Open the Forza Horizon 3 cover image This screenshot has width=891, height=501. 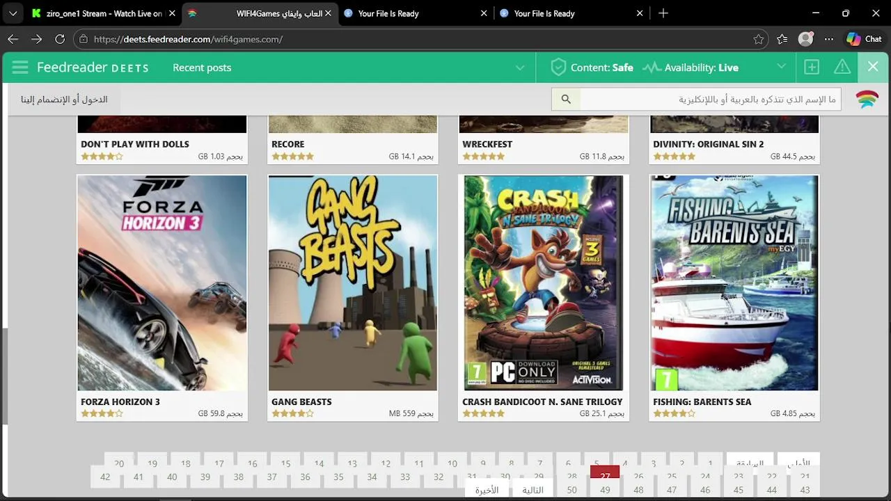pyautogui.click(x=162, y=283)
